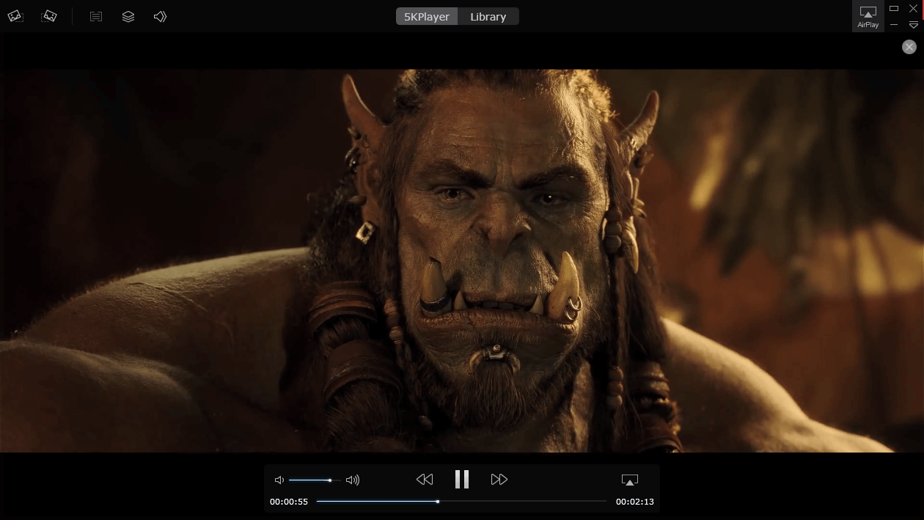Adjust the volume slider

(314, 480)
